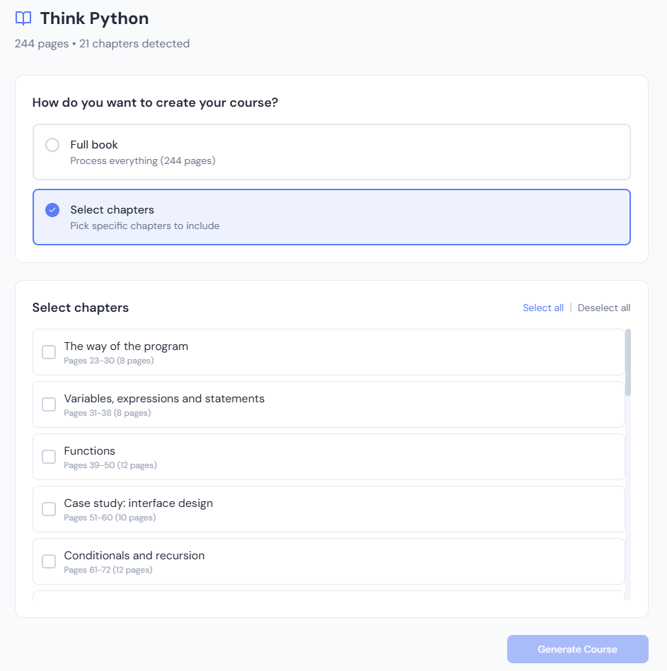Image resolution: width=667 pixels, height=671 pixels.
Task: Click the Variables chapter pages 31-38 label
Action: click(107, 413)
